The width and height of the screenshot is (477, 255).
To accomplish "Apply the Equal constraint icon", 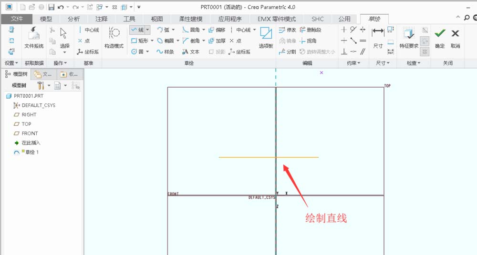I will (x=363, y=41).
